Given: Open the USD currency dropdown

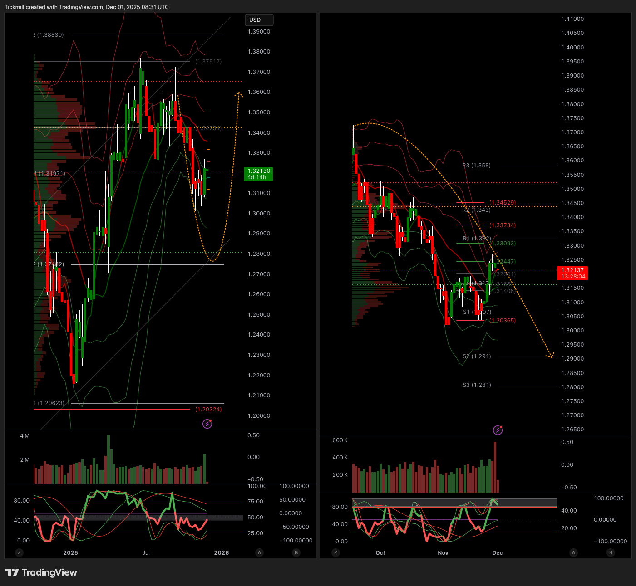Looking at the screenshot, I should click(259, 20).
